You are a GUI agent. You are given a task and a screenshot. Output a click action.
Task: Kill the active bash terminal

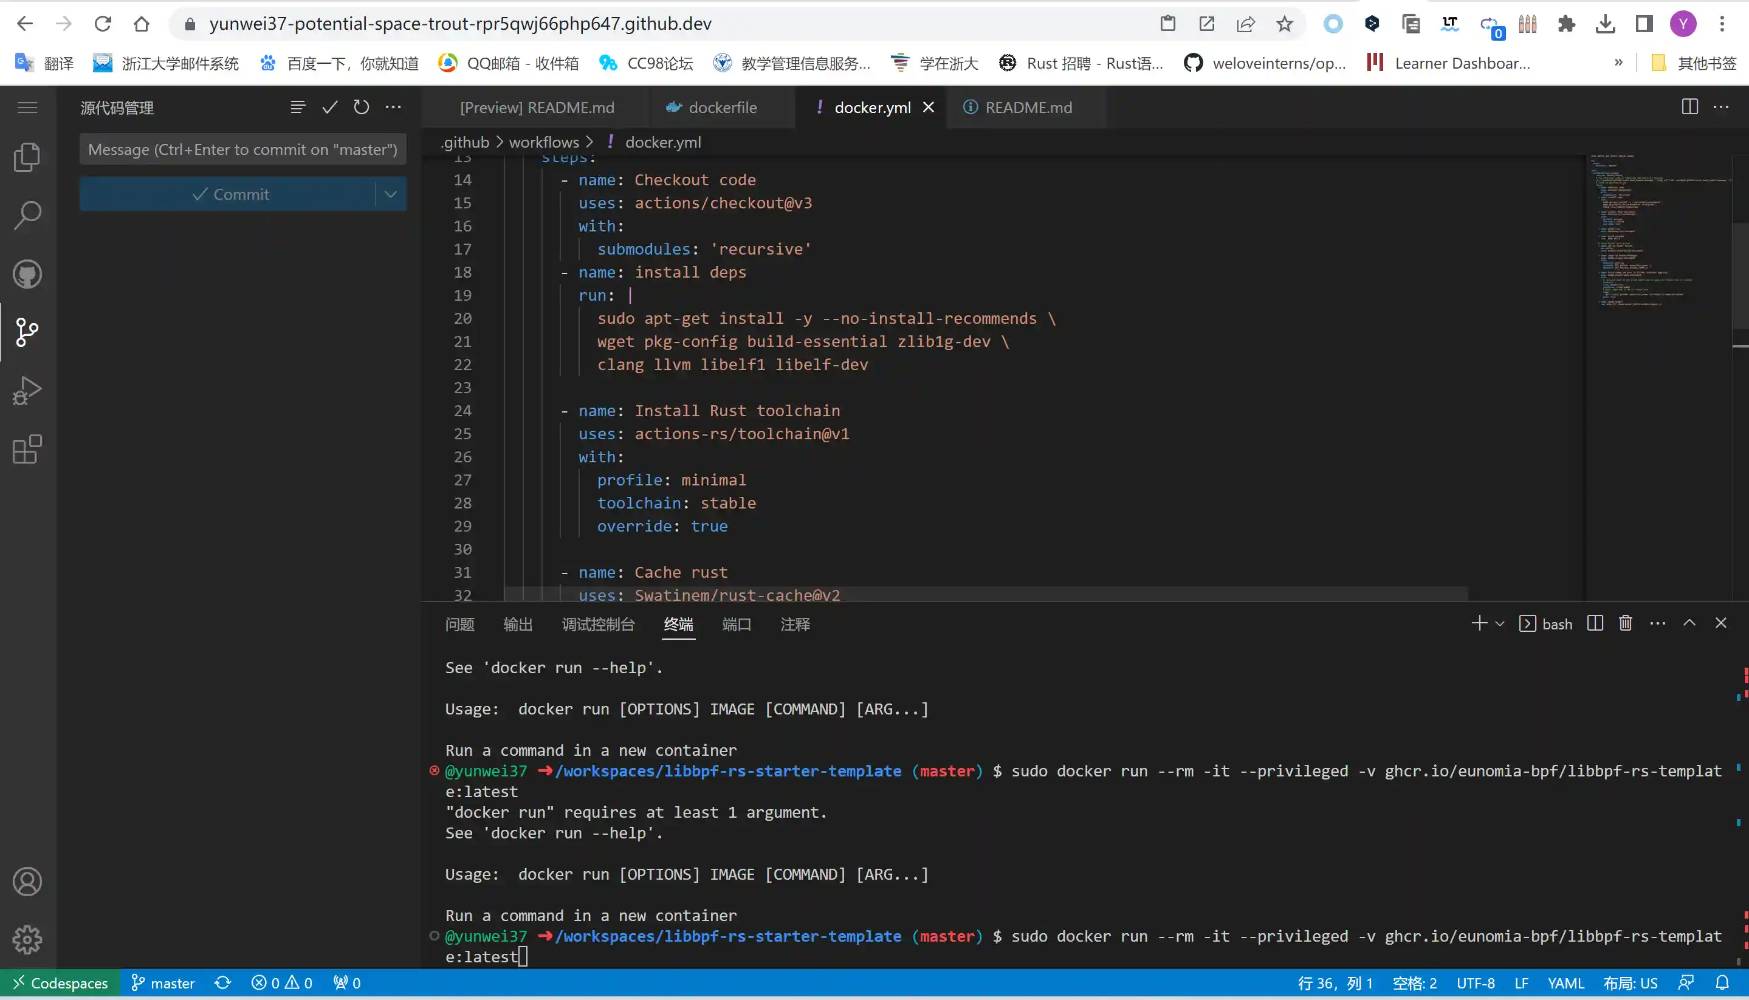click(x=1626, y=623)
